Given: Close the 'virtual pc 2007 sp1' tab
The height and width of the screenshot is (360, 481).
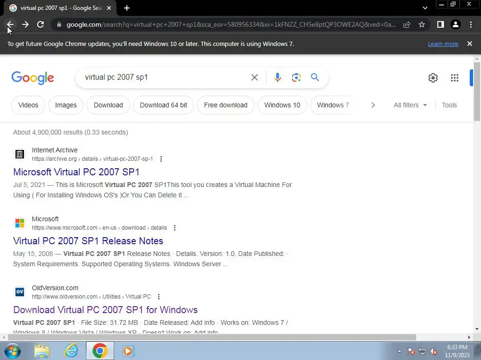Looking at the screenshot, I should pyautogui.click(x=109, y=8).
